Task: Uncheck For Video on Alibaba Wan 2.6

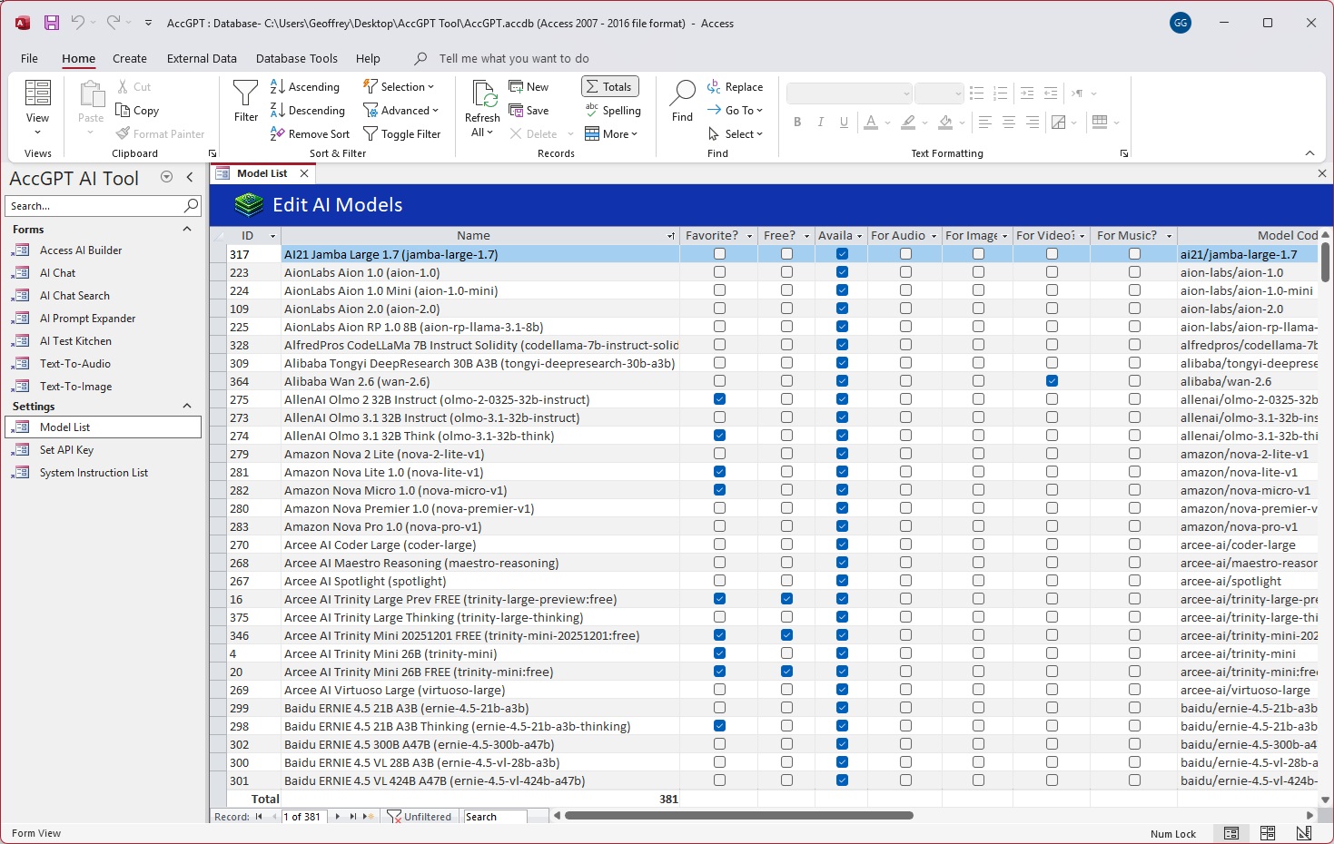Action: (1052, 381)
